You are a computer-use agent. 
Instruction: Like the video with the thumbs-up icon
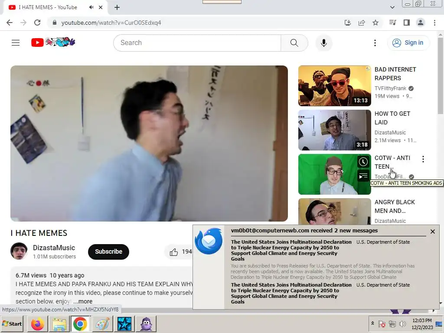pyautogui.click(x=173, y=252)
